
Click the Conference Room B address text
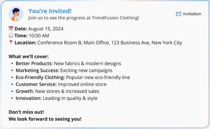[x=110, y=43]
